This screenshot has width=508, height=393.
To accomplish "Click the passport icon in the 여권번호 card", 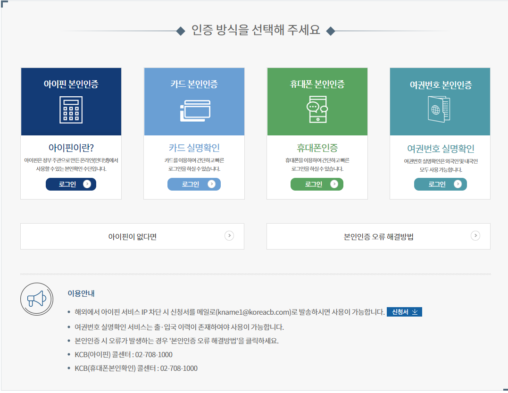I will 439,109.
